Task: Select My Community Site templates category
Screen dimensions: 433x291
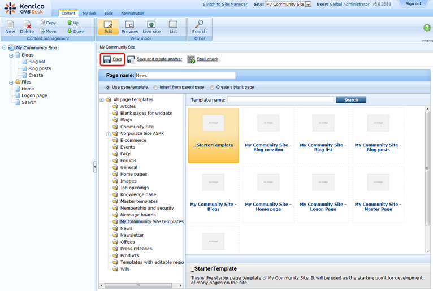Action: click(x=151, y=221)
